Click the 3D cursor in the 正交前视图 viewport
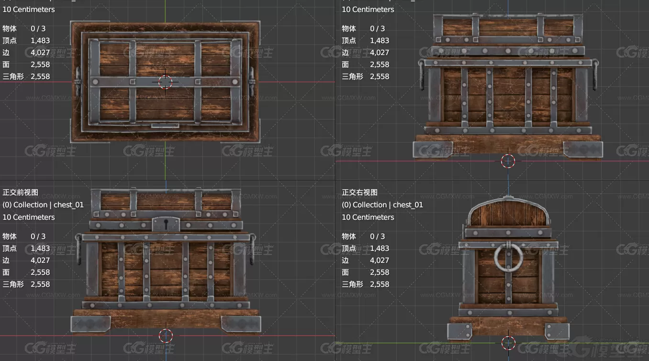Screen dimensions: 649x361 [166, 336]
